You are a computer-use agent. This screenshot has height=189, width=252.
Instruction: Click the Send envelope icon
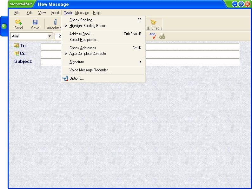tap(18, 22)
